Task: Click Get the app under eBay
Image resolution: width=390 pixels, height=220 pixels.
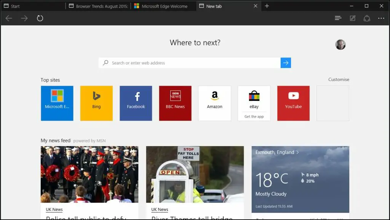Action: click(254, 116)
